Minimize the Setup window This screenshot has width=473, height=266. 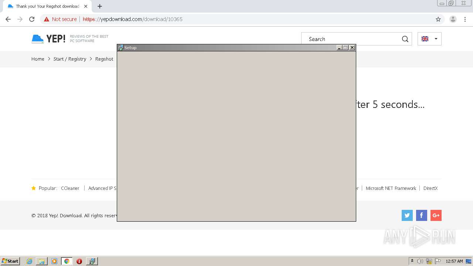coord(339,48)
